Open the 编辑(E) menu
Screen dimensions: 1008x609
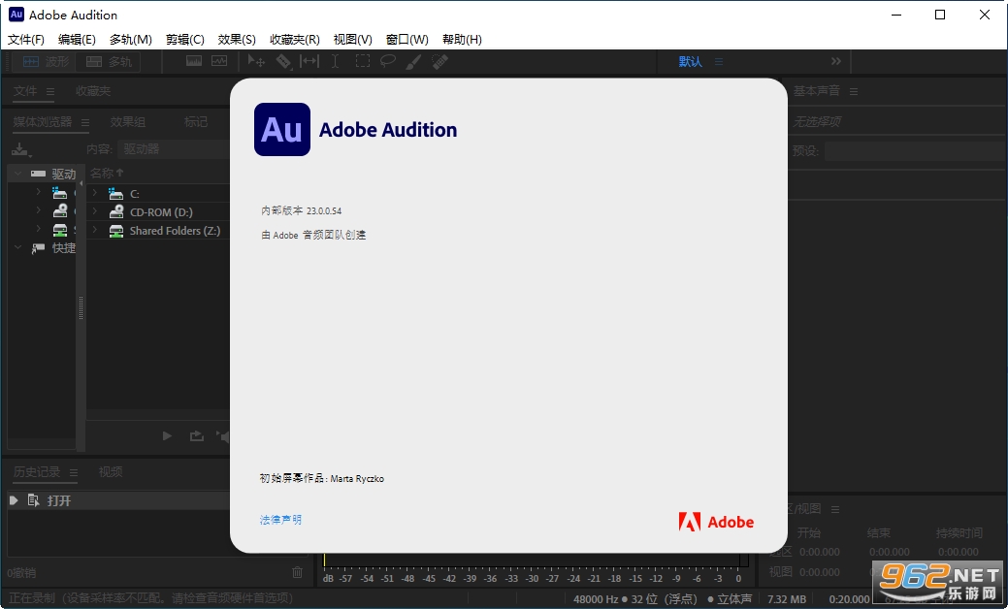pyautogui.click(x=77, y=40)
